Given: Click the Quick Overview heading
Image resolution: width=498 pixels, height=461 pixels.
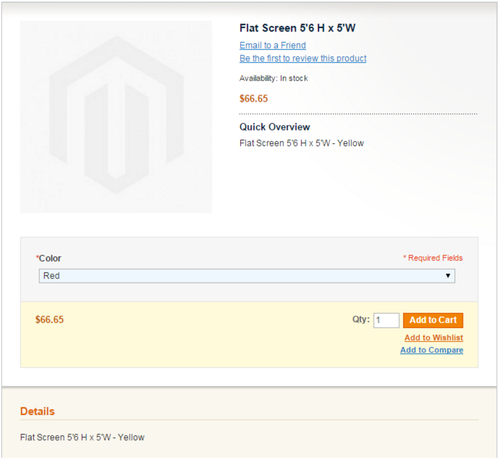Looking at the screenshot, I should pyautogui.click(x=274, y=127).
